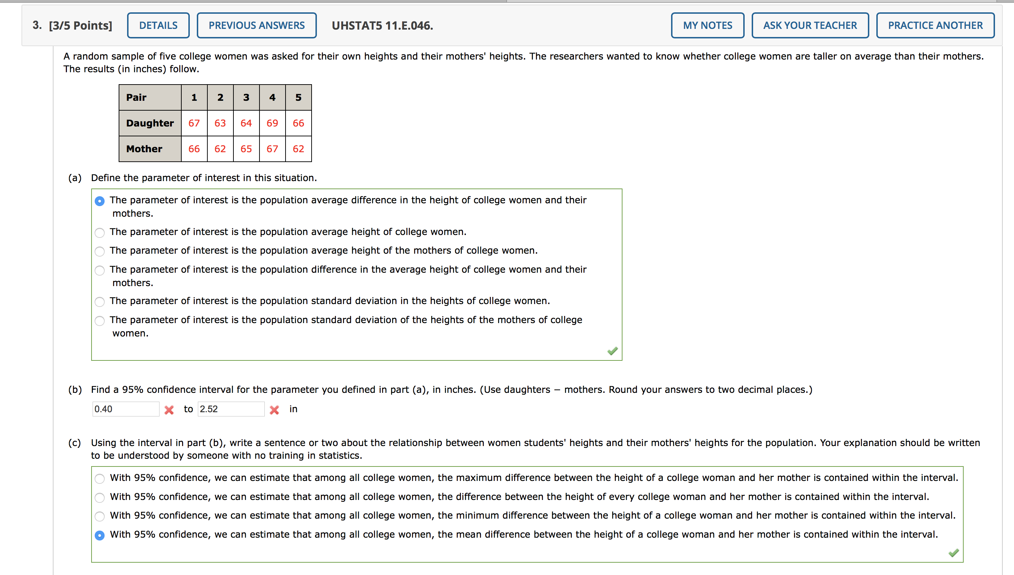Select 'population average height of the mothers' option
1014x575 pixels.
pos(100,252)
